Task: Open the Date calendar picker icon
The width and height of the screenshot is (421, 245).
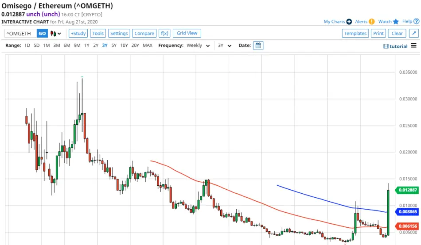Action: [258, 46]
